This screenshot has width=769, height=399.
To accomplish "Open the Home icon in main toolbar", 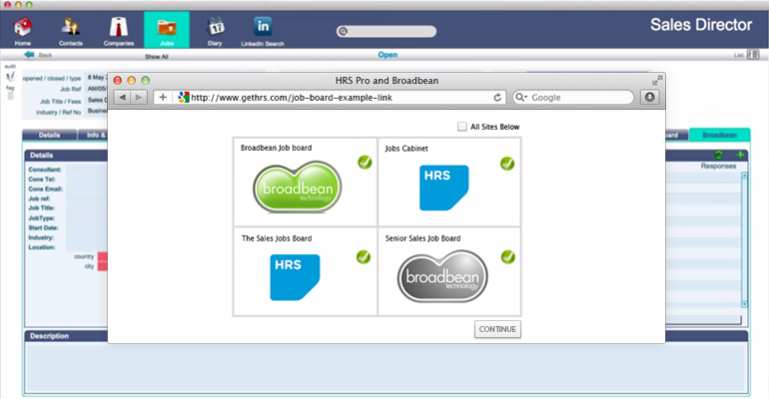I will 23,29.
